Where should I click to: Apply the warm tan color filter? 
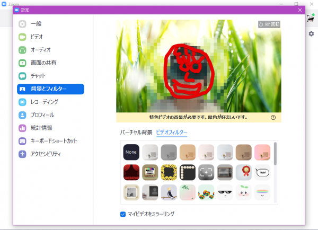coord(188,152)
